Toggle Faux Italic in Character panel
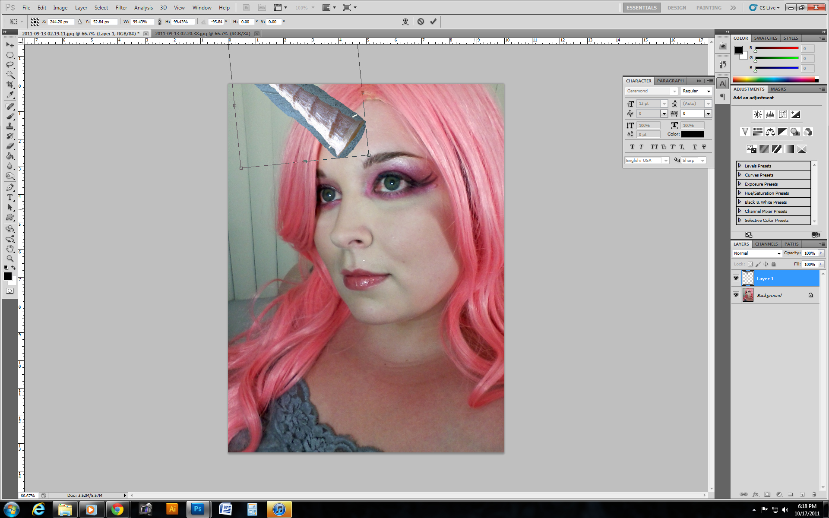This screenshot has width=829, height=518. pos(641,147)
